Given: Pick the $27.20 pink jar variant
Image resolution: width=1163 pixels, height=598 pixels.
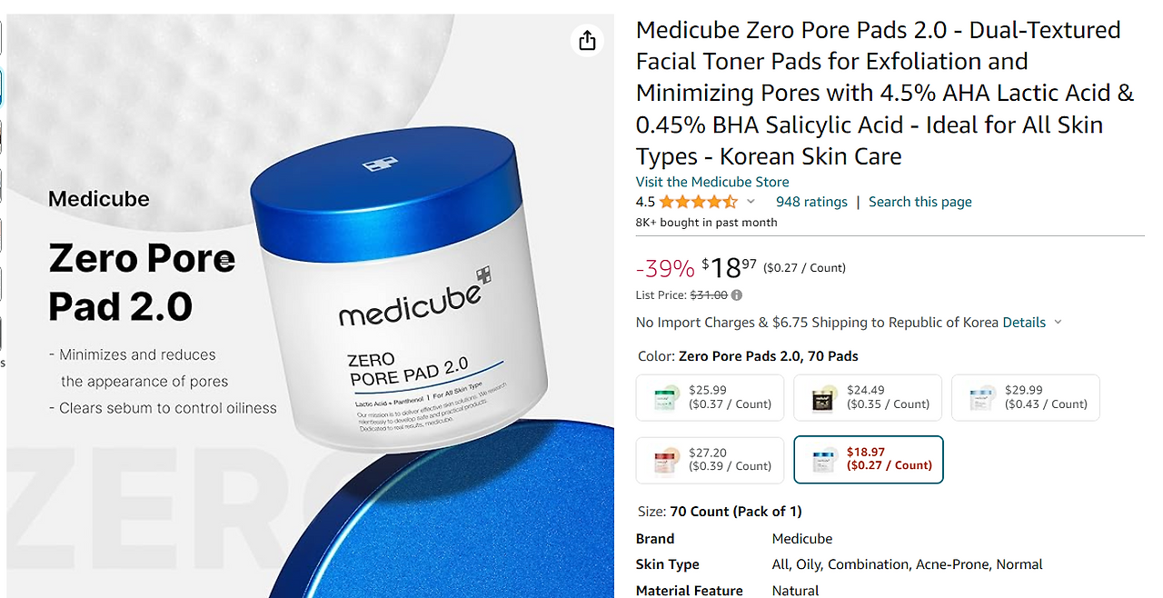Looking at the screenshot, I should pyautogui.click(x=710, y=460).
